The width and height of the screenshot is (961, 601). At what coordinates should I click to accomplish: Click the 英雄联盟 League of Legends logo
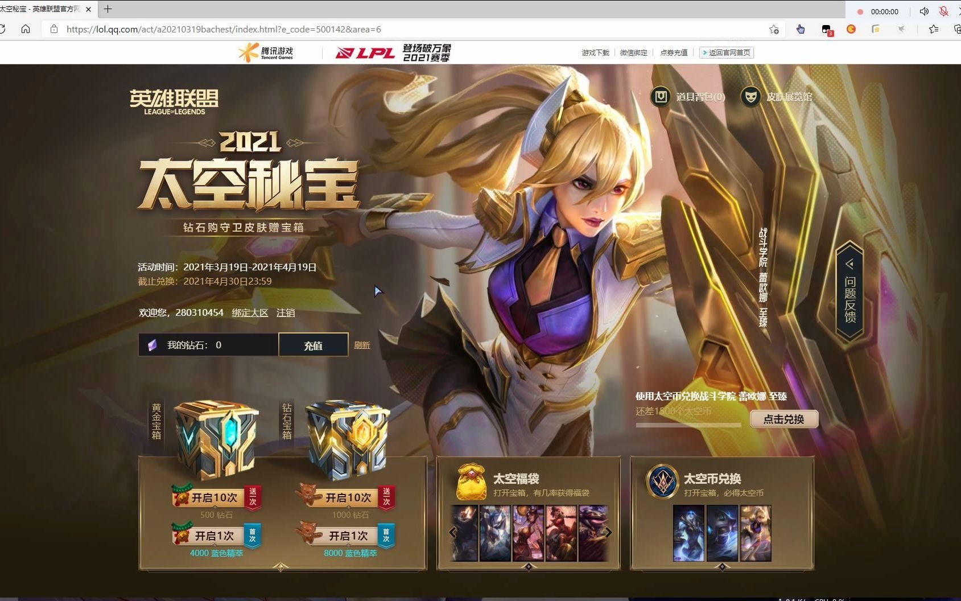174,102
